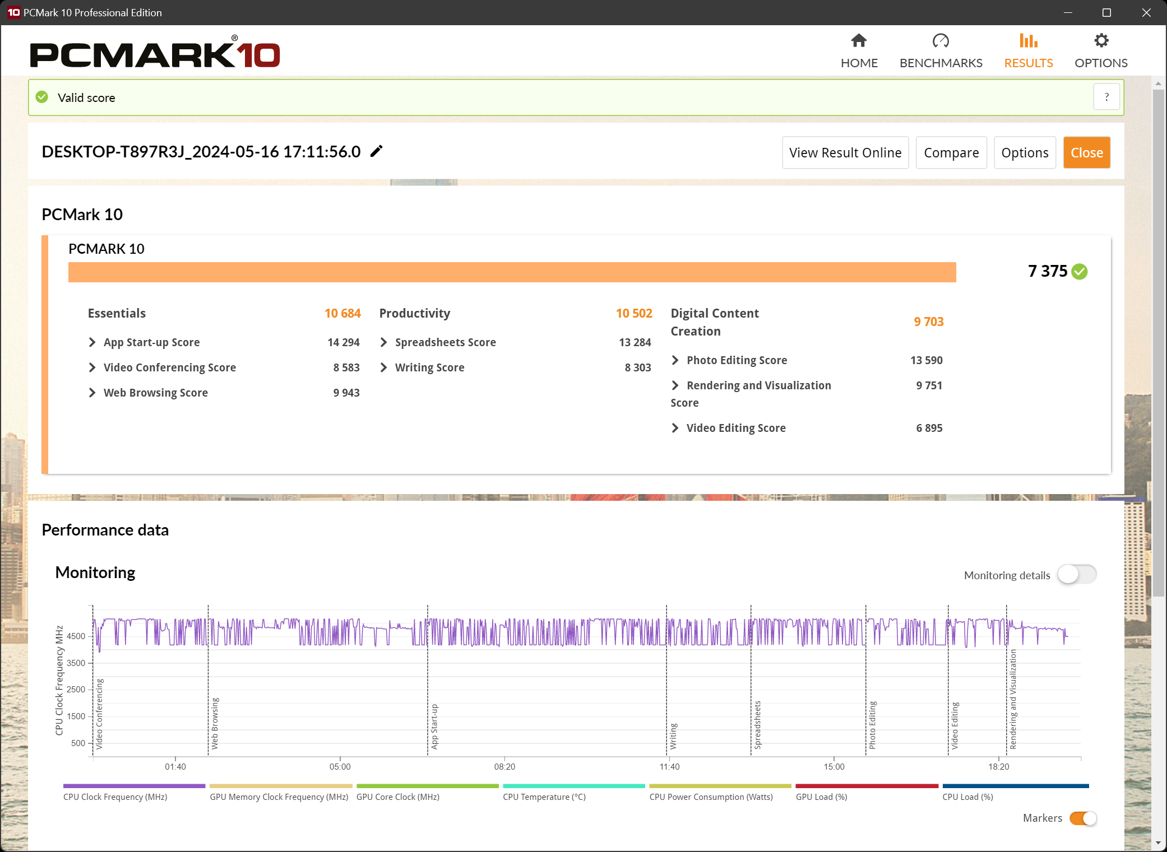Viewport: 1167px width, 852px height.
Task: Expand Spreadsheets Score details
Action: (x=384, y=342)
